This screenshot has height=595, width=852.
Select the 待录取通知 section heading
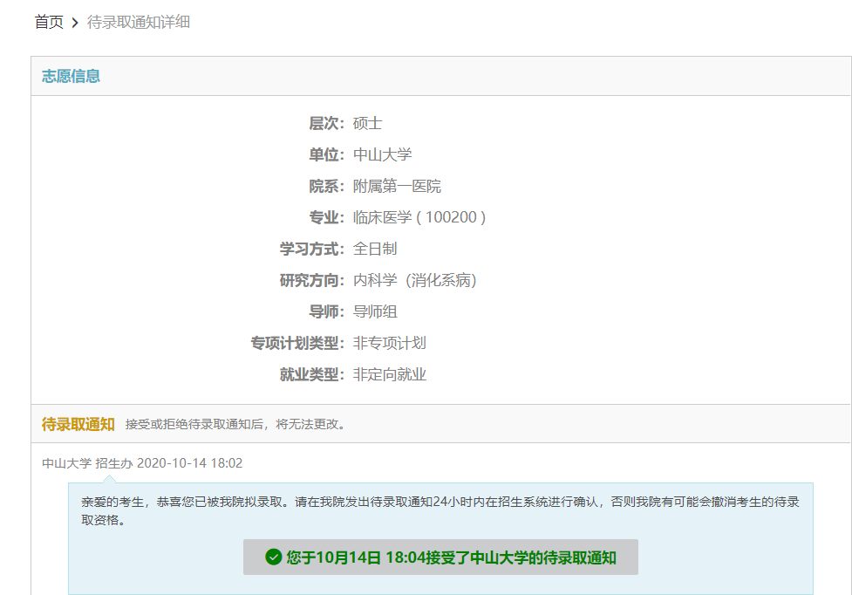(x=78, y=424)
